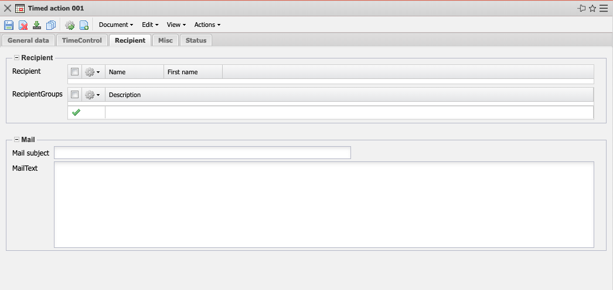Tick the select-all checkbox in Recipient table
The width and height of the screenshot is (613, 290).
[74, 72]
